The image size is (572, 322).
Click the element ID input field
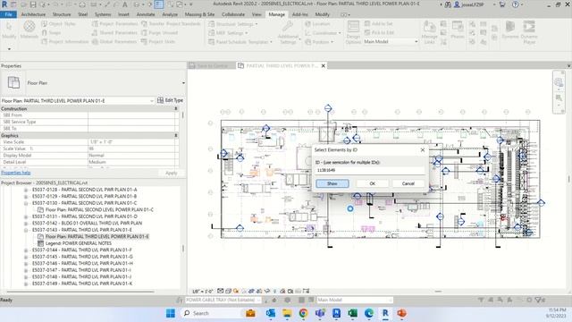370,170
